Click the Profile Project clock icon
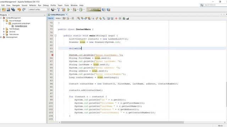Screen dimensions: 227x127 pos(81,10)
